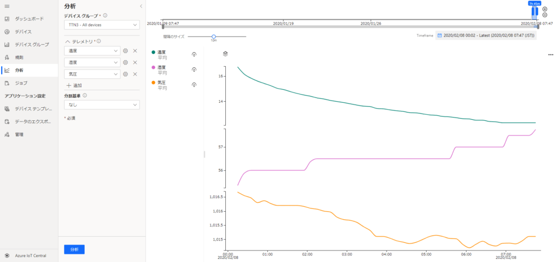Click the layers icon above the chart

(x=225, y=54)
